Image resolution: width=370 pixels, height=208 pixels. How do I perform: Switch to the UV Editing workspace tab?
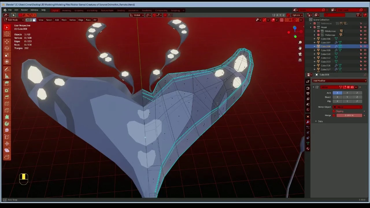[x=92, y=10]
